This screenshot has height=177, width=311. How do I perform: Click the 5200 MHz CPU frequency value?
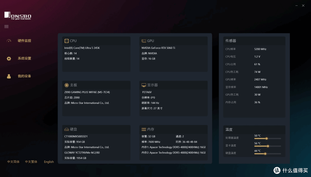[260, 49]
